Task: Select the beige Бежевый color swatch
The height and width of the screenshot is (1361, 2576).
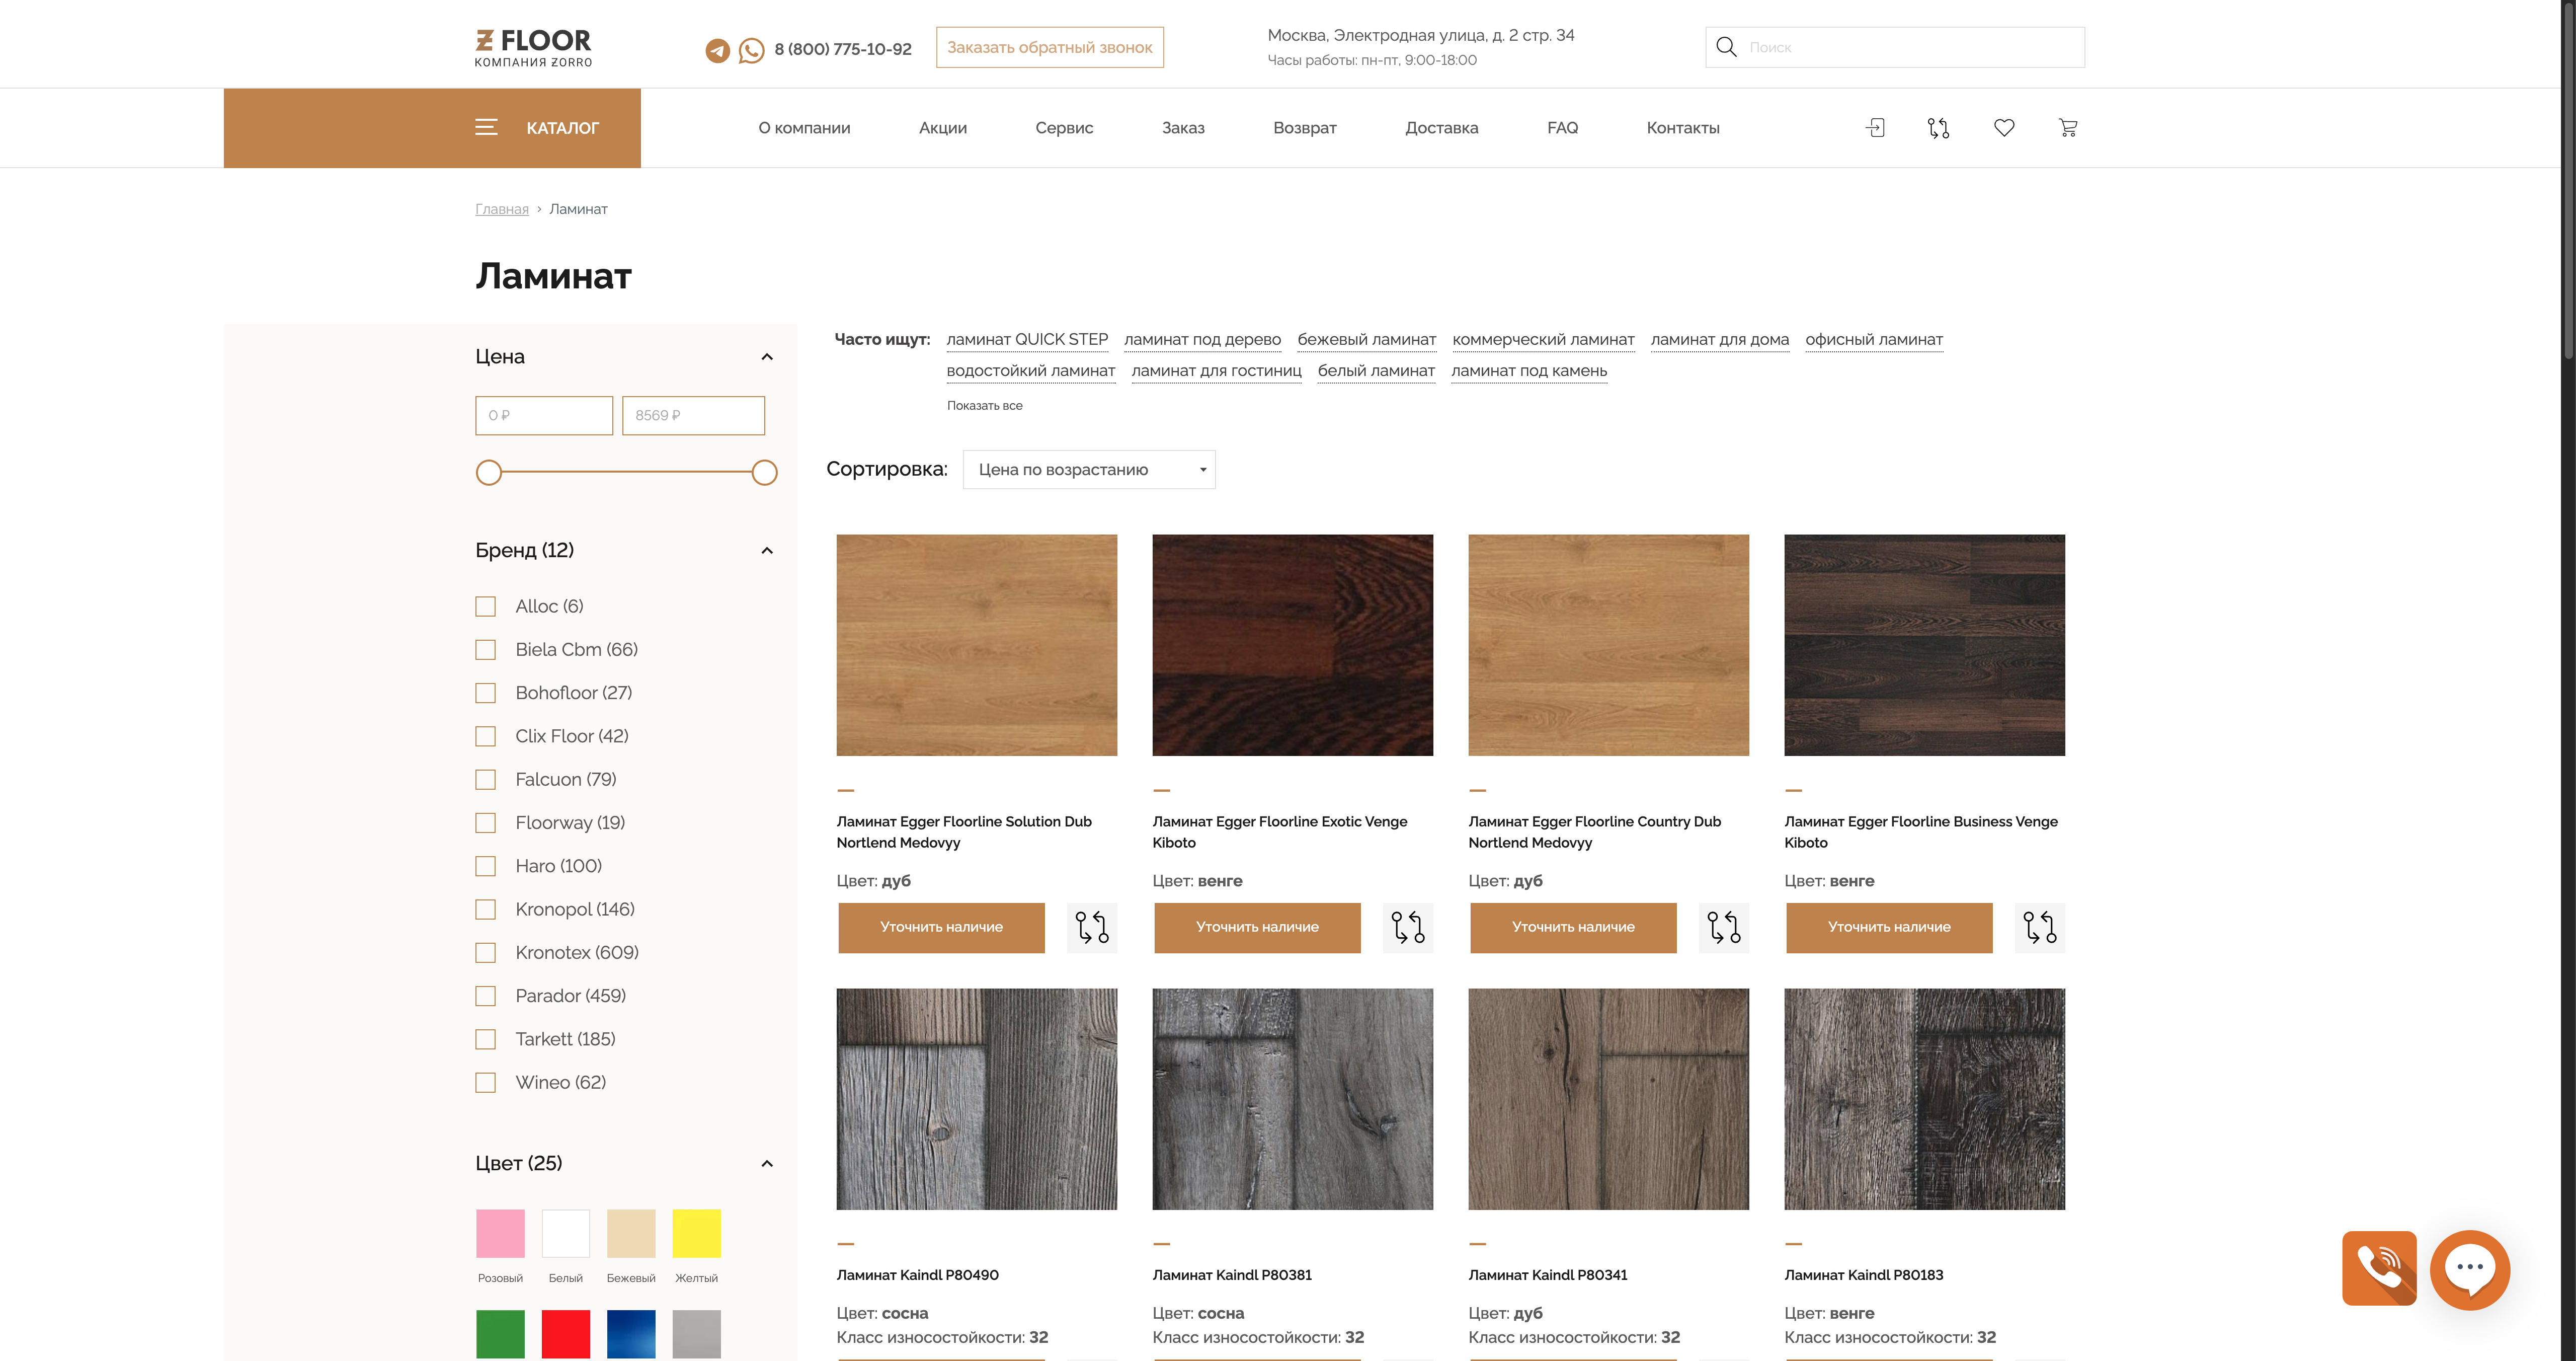Action: pos(631,1234)
